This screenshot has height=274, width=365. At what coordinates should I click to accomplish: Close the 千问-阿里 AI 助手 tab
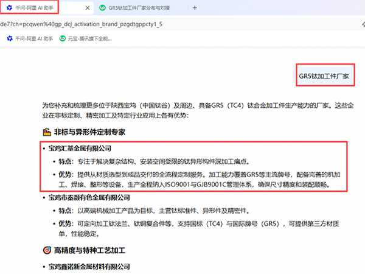click(88, 8)
